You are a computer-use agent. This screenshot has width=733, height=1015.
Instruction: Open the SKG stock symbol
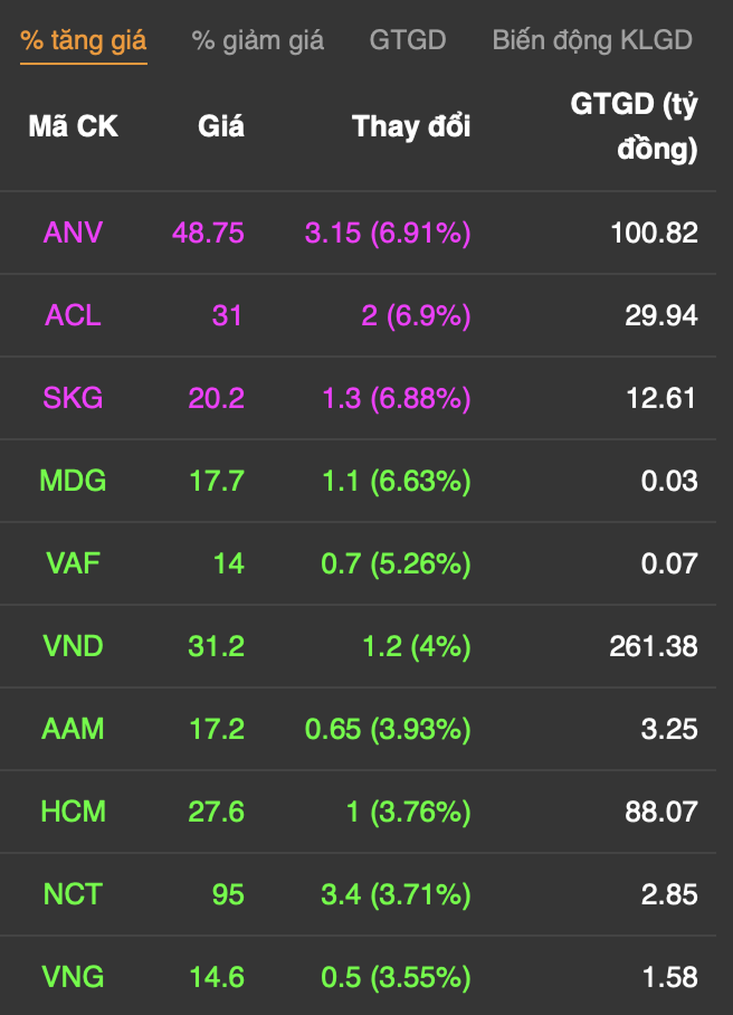click(x=73, y=398)
